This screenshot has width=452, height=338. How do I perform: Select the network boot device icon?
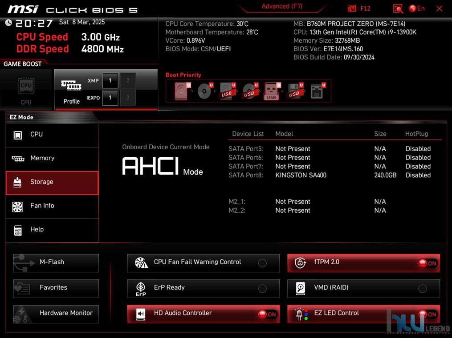(x=318, y=91)
